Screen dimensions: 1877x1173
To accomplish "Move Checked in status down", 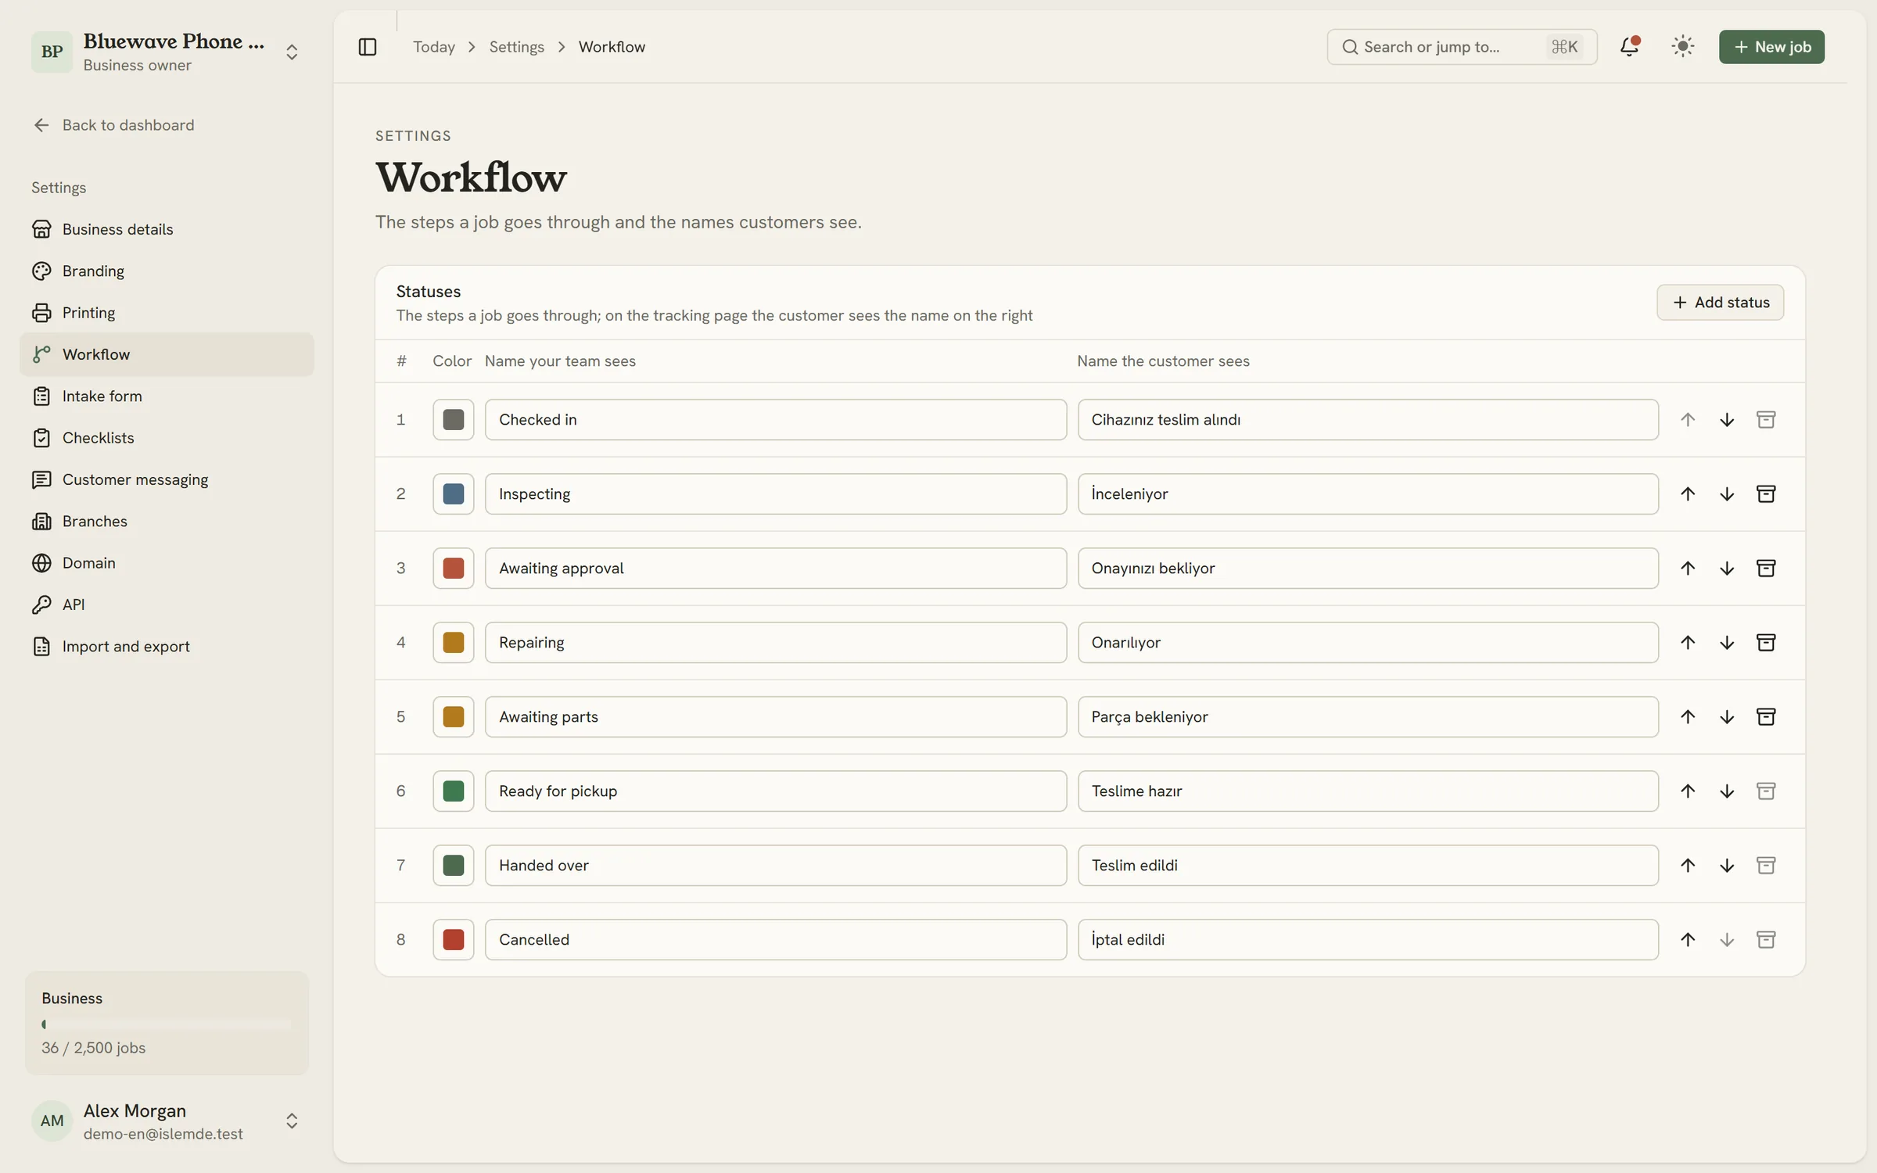I will pos(1727,420).
